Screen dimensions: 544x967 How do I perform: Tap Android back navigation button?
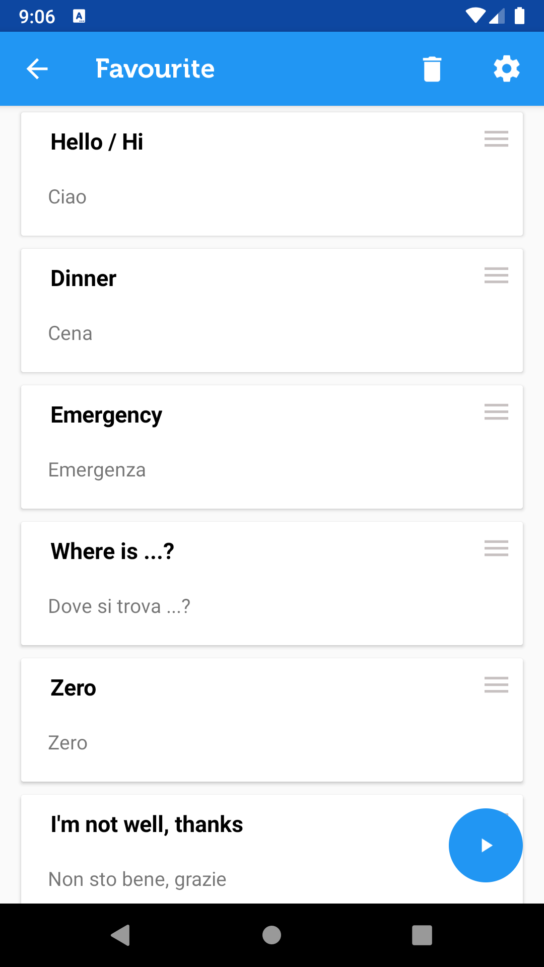pos(120,935)
